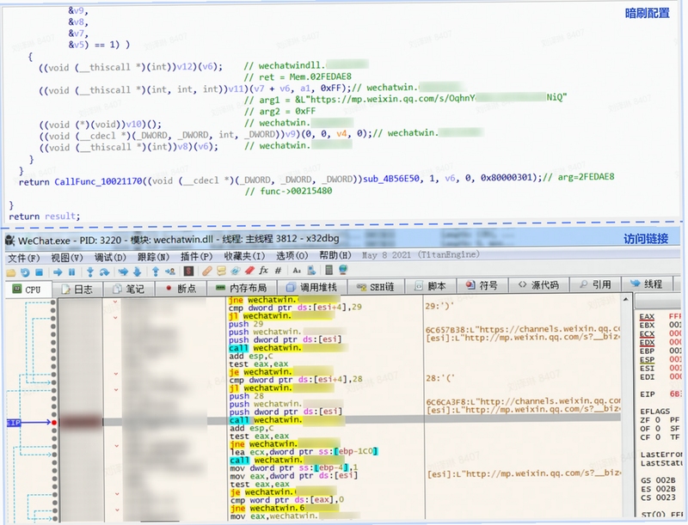The height and width of the screenshot is (525, 688).
Task: Open the 跟踪(N) menu
Action: click(x=153, y=257)
